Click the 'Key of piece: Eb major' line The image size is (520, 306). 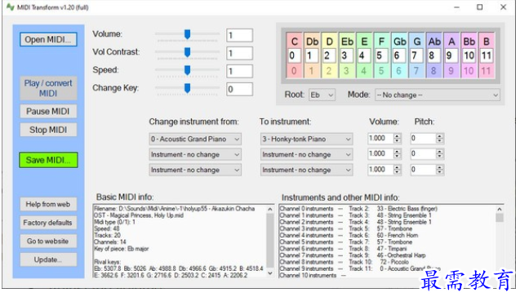122,249
